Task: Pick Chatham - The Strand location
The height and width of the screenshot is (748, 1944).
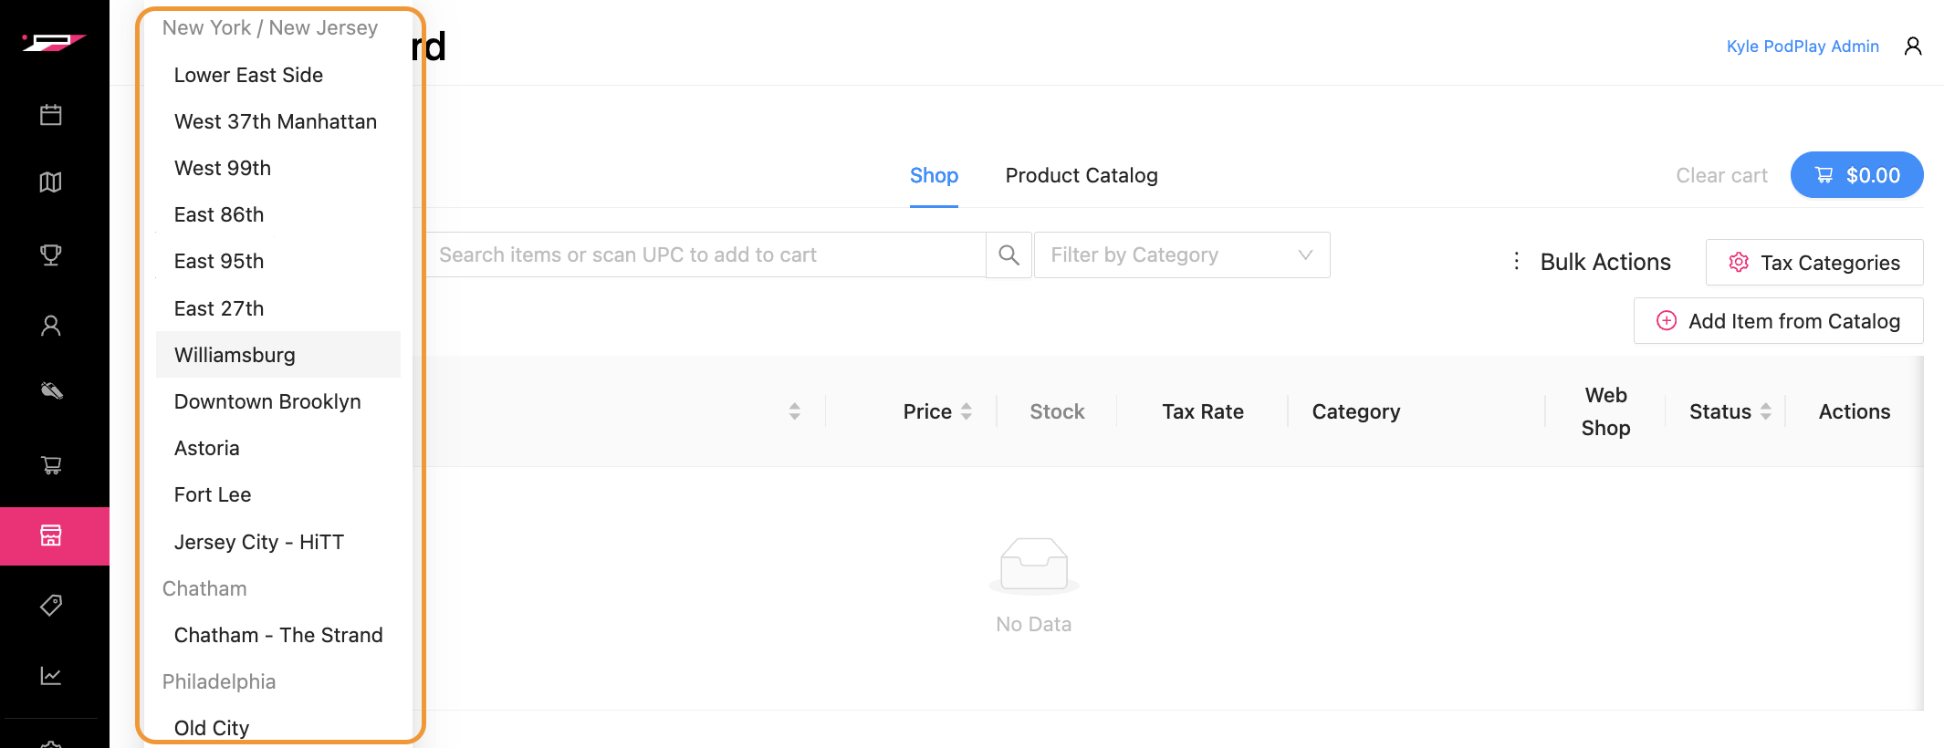Action: pyautogui.click(x=278, y=635)
